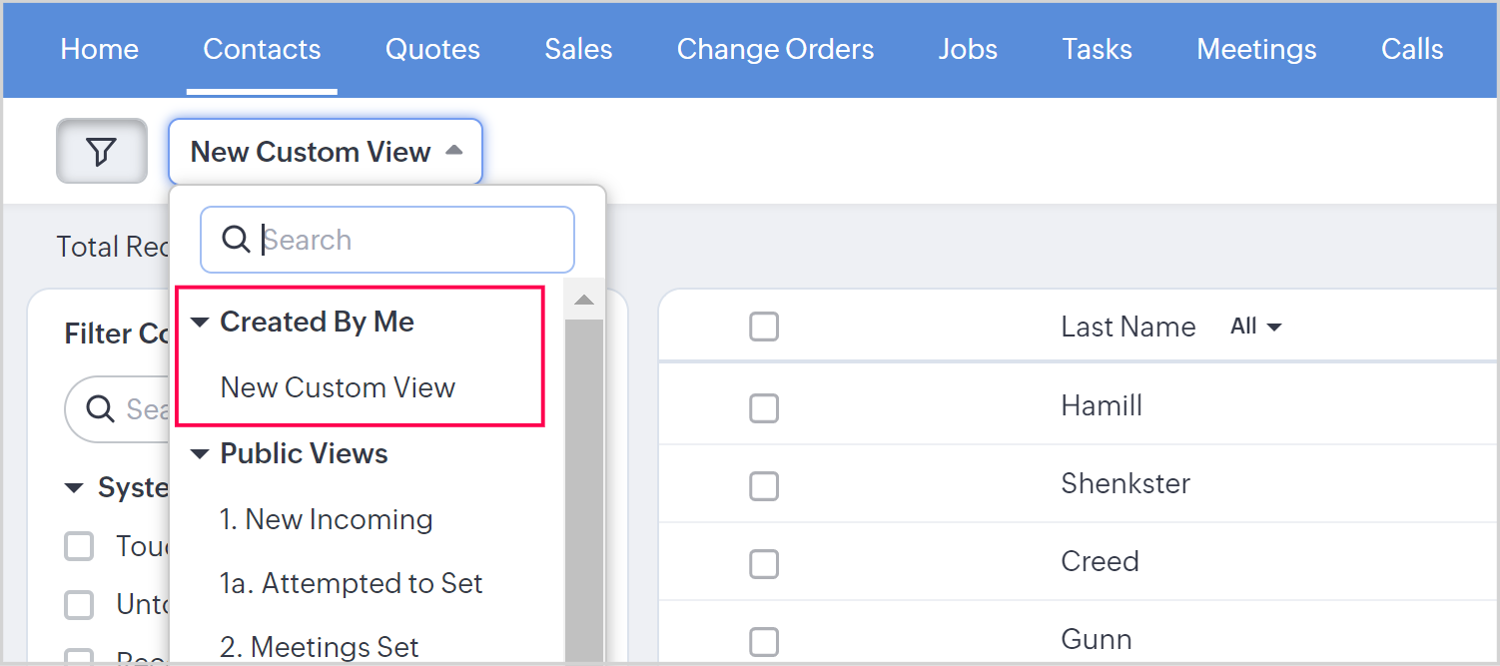This screenshot has height=666, width=1500.
Task: Open the Change Orders tab
Action: point(775,49)
